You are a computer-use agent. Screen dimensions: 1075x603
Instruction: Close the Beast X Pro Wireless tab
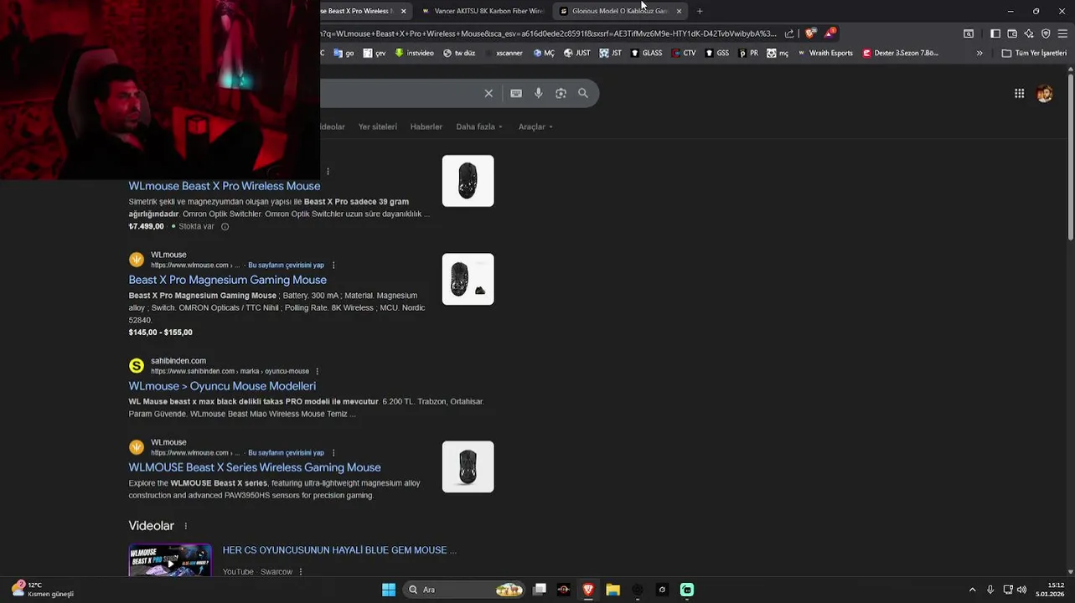click(403, 11)
